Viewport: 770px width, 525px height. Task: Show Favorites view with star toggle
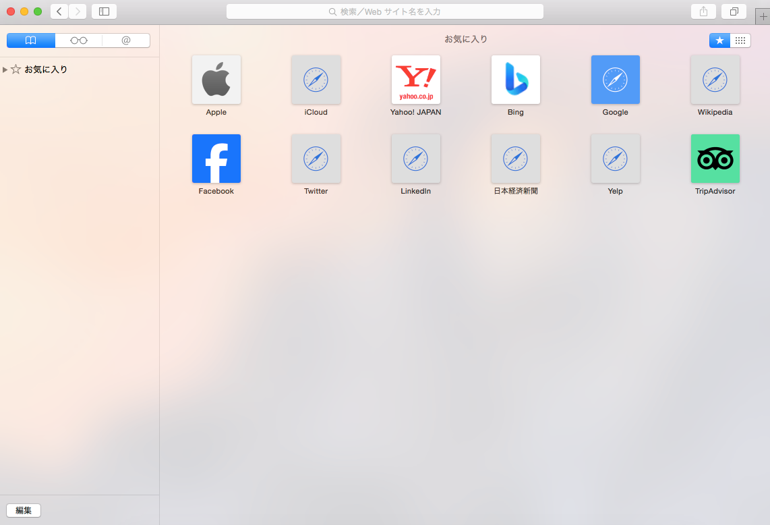[719, 40]
